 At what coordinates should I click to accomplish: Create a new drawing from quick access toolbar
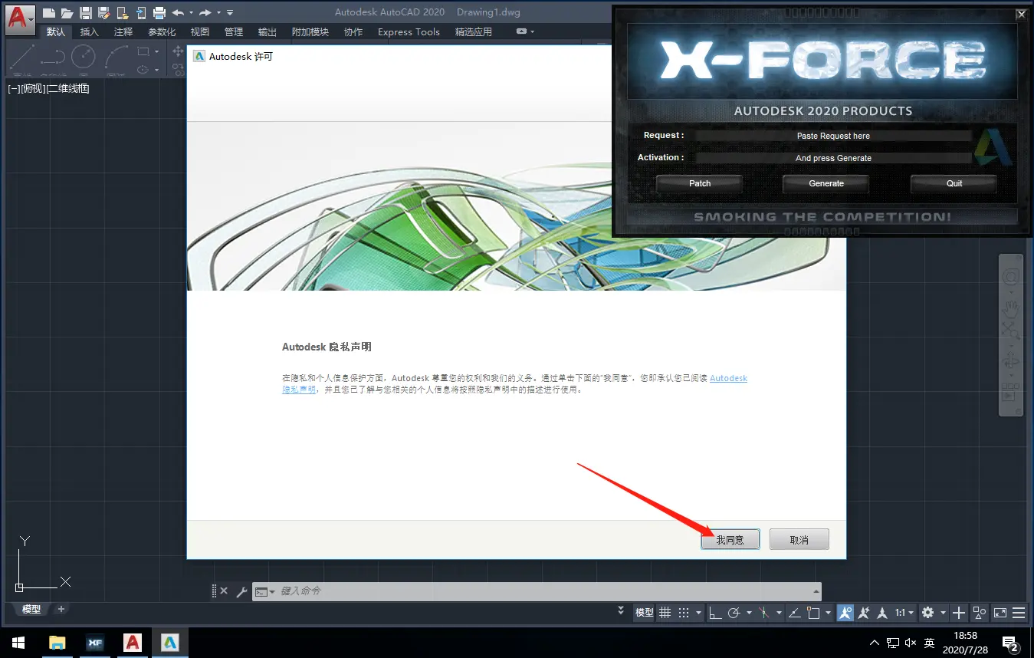(x=49, y=12)
